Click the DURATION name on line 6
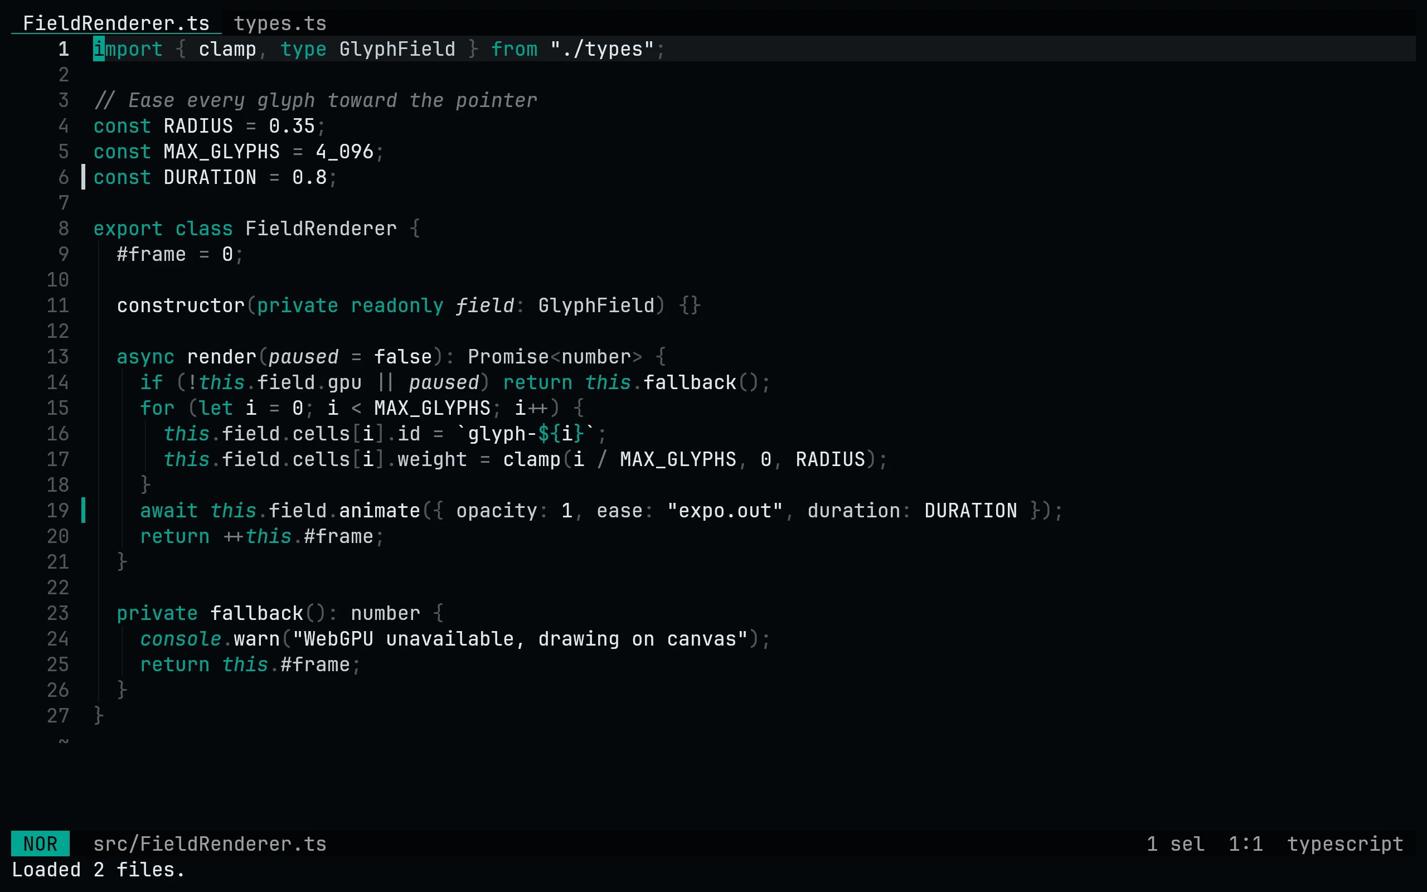 tap(210, 177)
